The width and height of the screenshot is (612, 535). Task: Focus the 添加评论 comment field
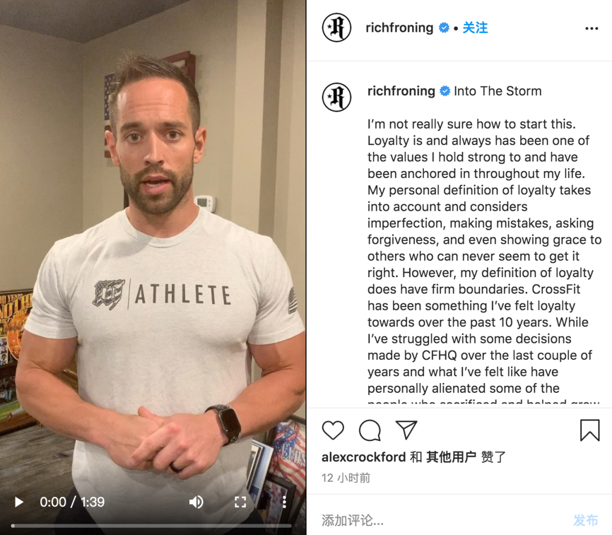[x=441, y=520]
